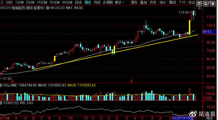The width and height of the screenshot is (218, 120).
Task: Select the 日线 daily chart period
Action: [78, 2]
